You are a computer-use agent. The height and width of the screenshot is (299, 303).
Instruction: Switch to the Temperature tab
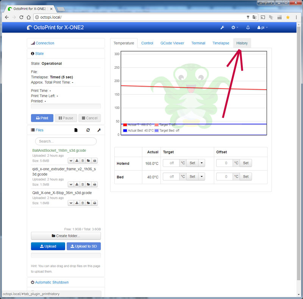[124, 43]
